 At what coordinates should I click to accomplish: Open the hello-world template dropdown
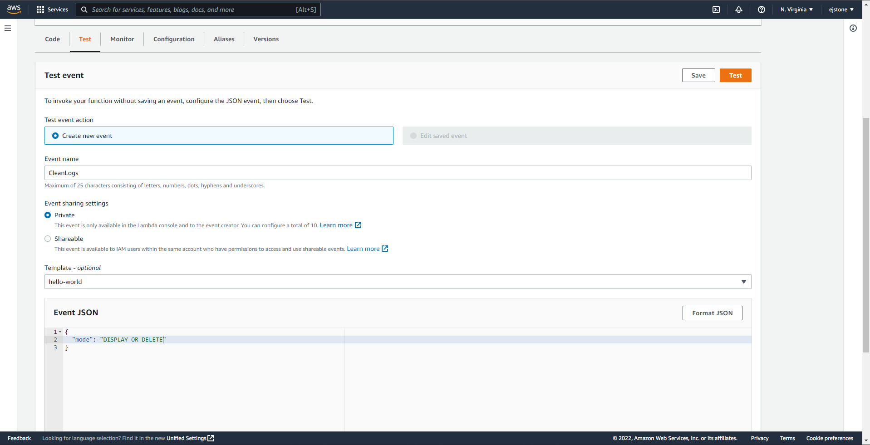[x=398, y=282]
